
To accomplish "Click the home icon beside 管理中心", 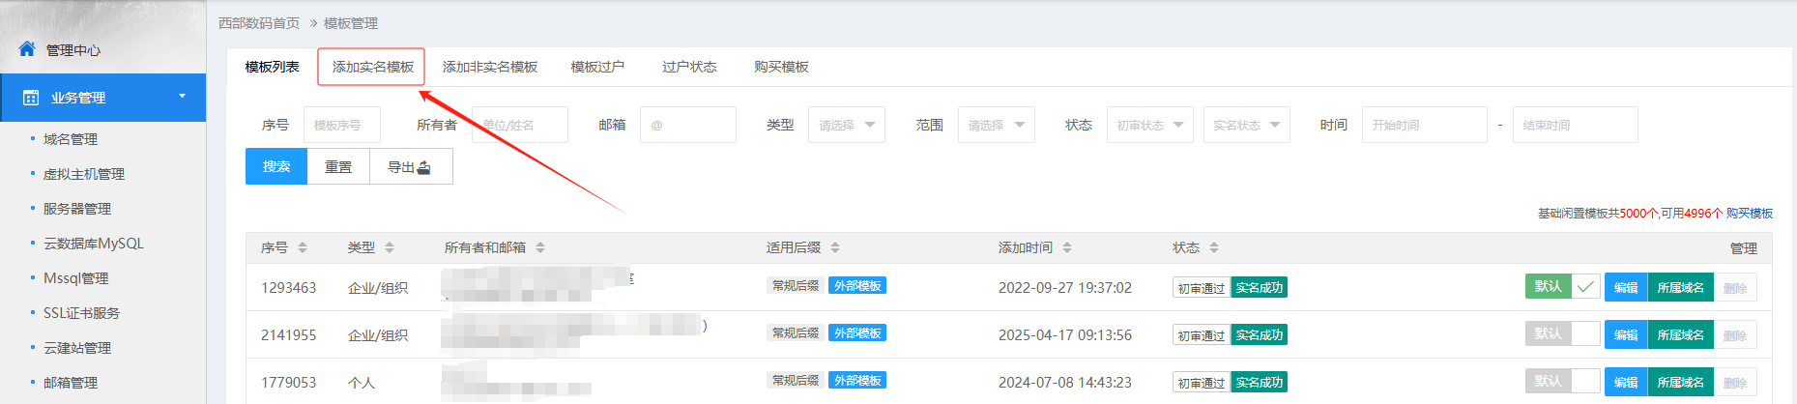I will pos(27,48).
